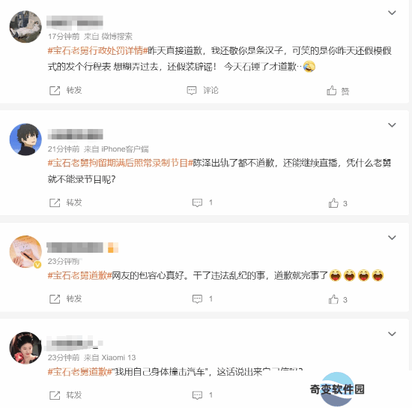Thumbs-up the 陈泽出轨 post with 3 likes
The height and width of the screenshot is (408, 412).
tap(333, 202)
